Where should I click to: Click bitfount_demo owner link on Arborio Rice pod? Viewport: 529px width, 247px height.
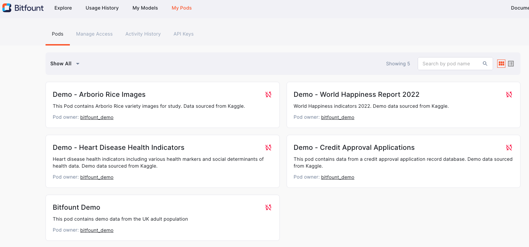97,117
